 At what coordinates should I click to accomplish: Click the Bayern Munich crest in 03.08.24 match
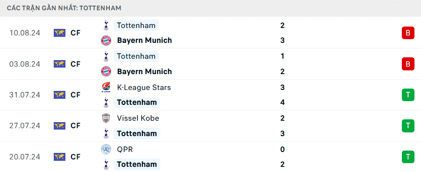(x=106, y=71)
